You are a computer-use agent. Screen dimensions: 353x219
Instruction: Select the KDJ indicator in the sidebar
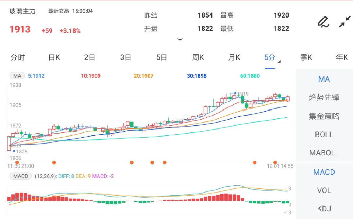click(x=324, y=208)
